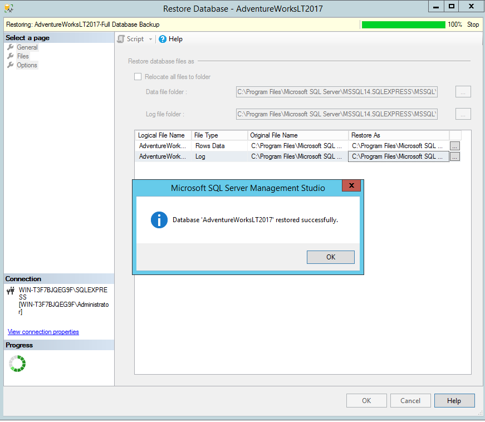Screen dimensions: 485x422
Task: Click Log row original file name
Action: [x=298, y=156]
